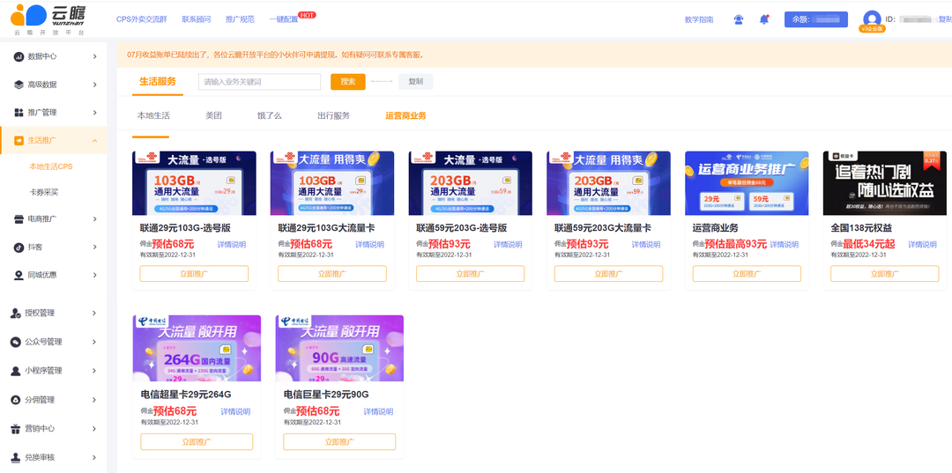Open 推广规范 link

tap(240, 19)
